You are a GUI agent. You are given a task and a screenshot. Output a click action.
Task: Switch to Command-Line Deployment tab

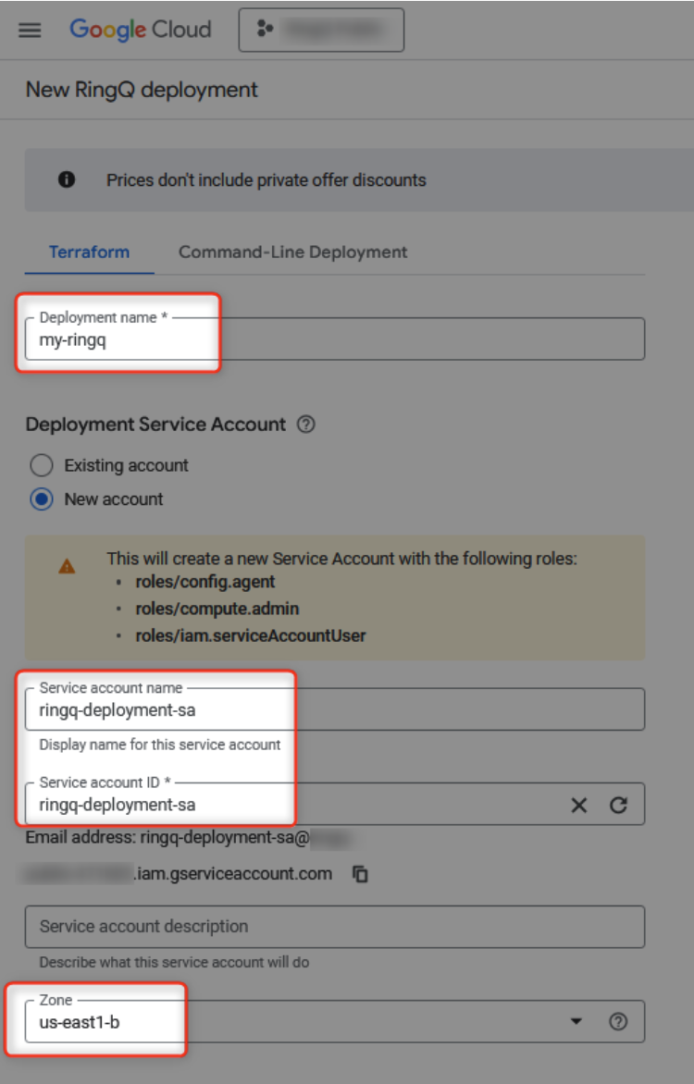[292, 252]
